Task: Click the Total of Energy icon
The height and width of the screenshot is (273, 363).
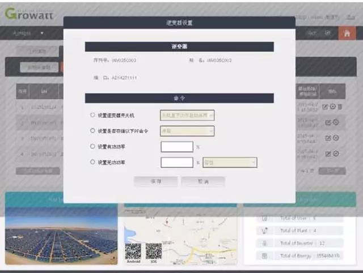Action: [264, 256]
